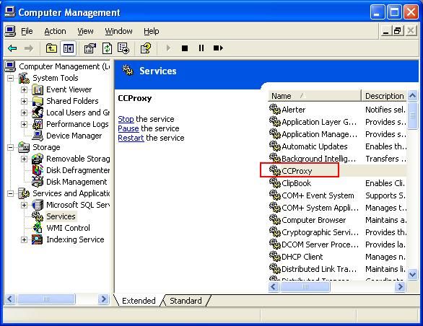Collapse the System Tools node

click(10, 78)
